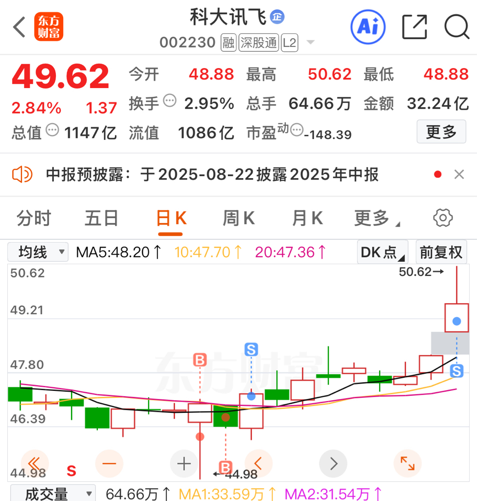
Task: Tap the share export icon
Action: pyautogui.click(x=414, y=27)
